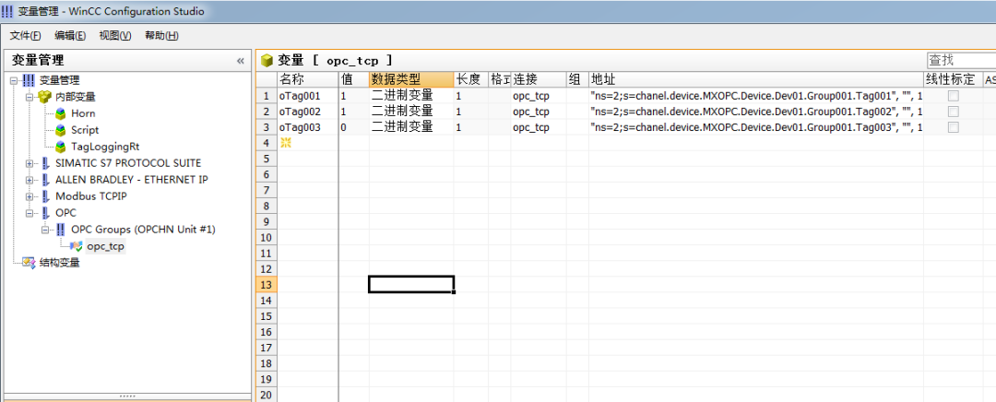Click the address cell ending in Tag002

[755, 112]
